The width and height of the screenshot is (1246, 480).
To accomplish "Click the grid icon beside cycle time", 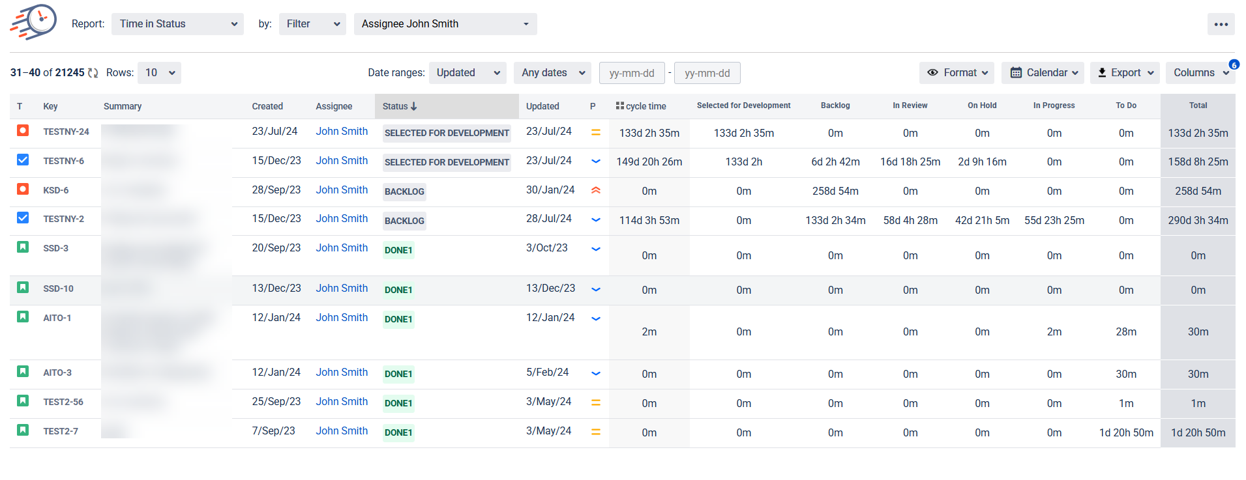I will click(619, 106).
